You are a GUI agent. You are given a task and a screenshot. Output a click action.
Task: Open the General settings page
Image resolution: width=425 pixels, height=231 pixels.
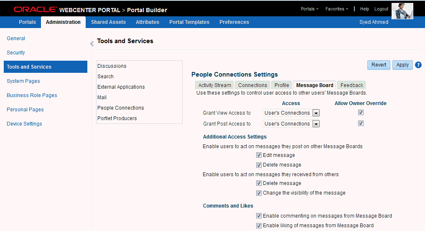(x=16, y=38)
